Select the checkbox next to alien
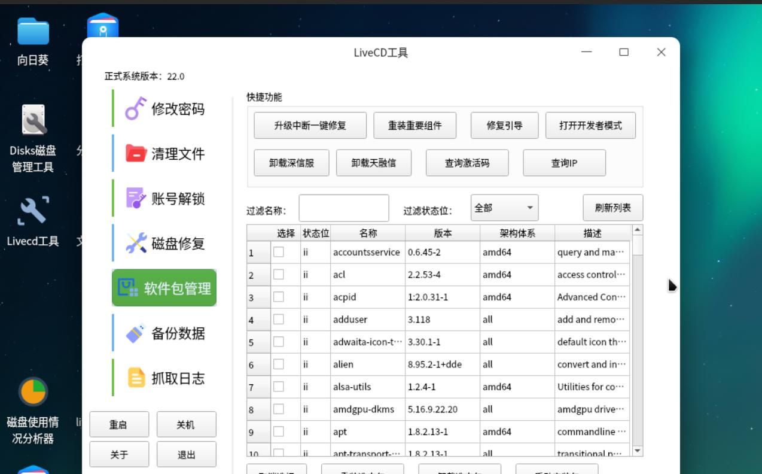 pyautogui.click(x=278, y=364)
